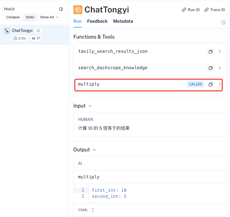Viewport: 230px width, 217px height.
Task: Click the HUMAN message text
Action: point(104,128)
